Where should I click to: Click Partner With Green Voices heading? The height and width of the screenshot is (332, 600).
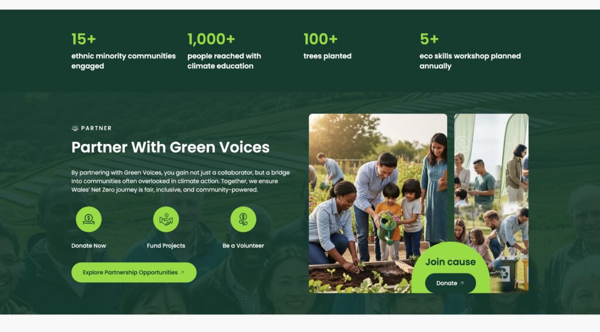point(171,147)
